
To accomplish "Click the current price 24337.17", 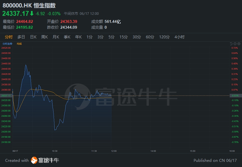I will tap(15, 14).
